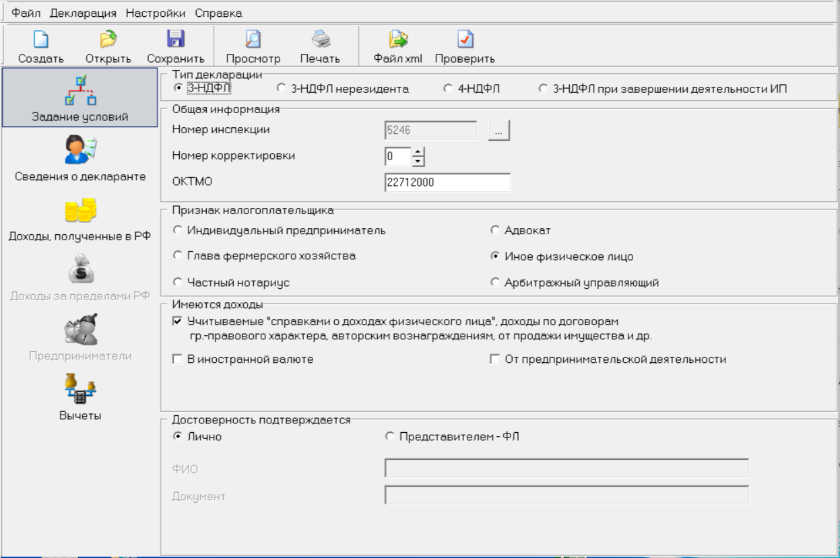The height and width of the screenshot is (558, 840).
Task: Enable В иностранной валюте checkbox
Action: [177, 359]
